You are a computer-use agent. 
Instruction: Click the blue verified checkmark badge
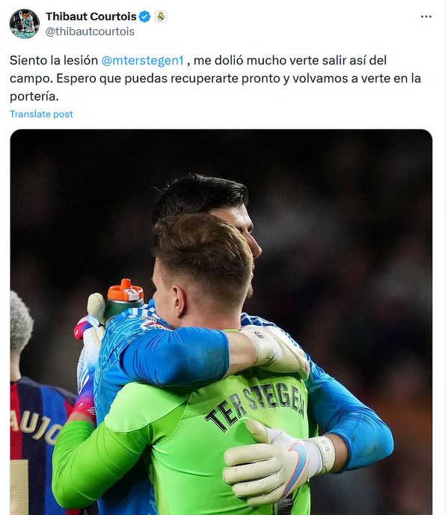click(144, 16)
